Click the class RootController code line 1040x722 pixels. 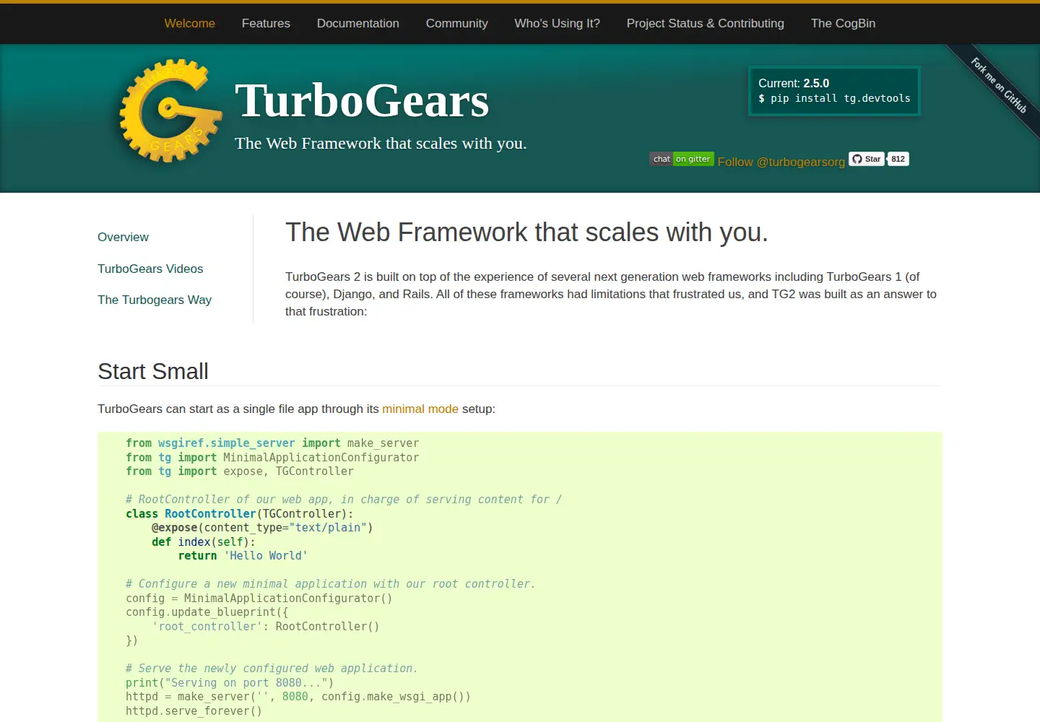click(240, 514)
